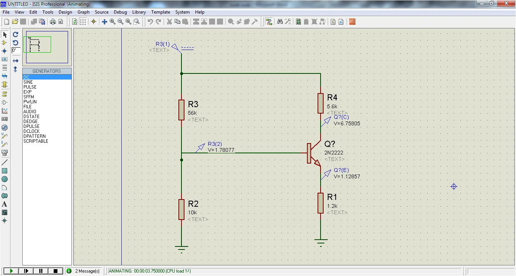This screenshot has height=276, width=516.
Task: Open the Tools menu
Action: click(48, 12)
